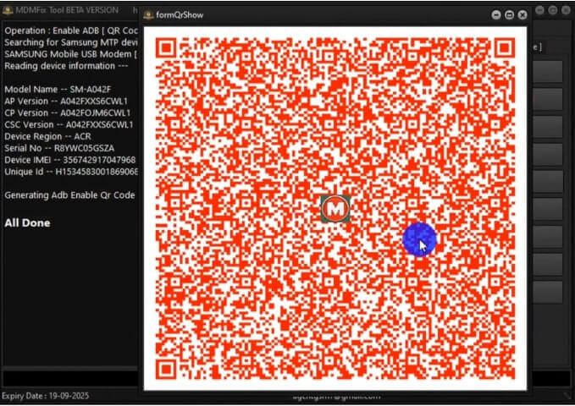Select the 'Serial No -- R8YWC05GSZA' line
575x406 pixels.
(x=59, y=148)
